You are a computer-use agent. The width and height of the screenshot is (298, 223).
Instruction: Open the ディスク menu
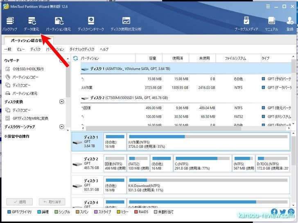tap(35, 49)
